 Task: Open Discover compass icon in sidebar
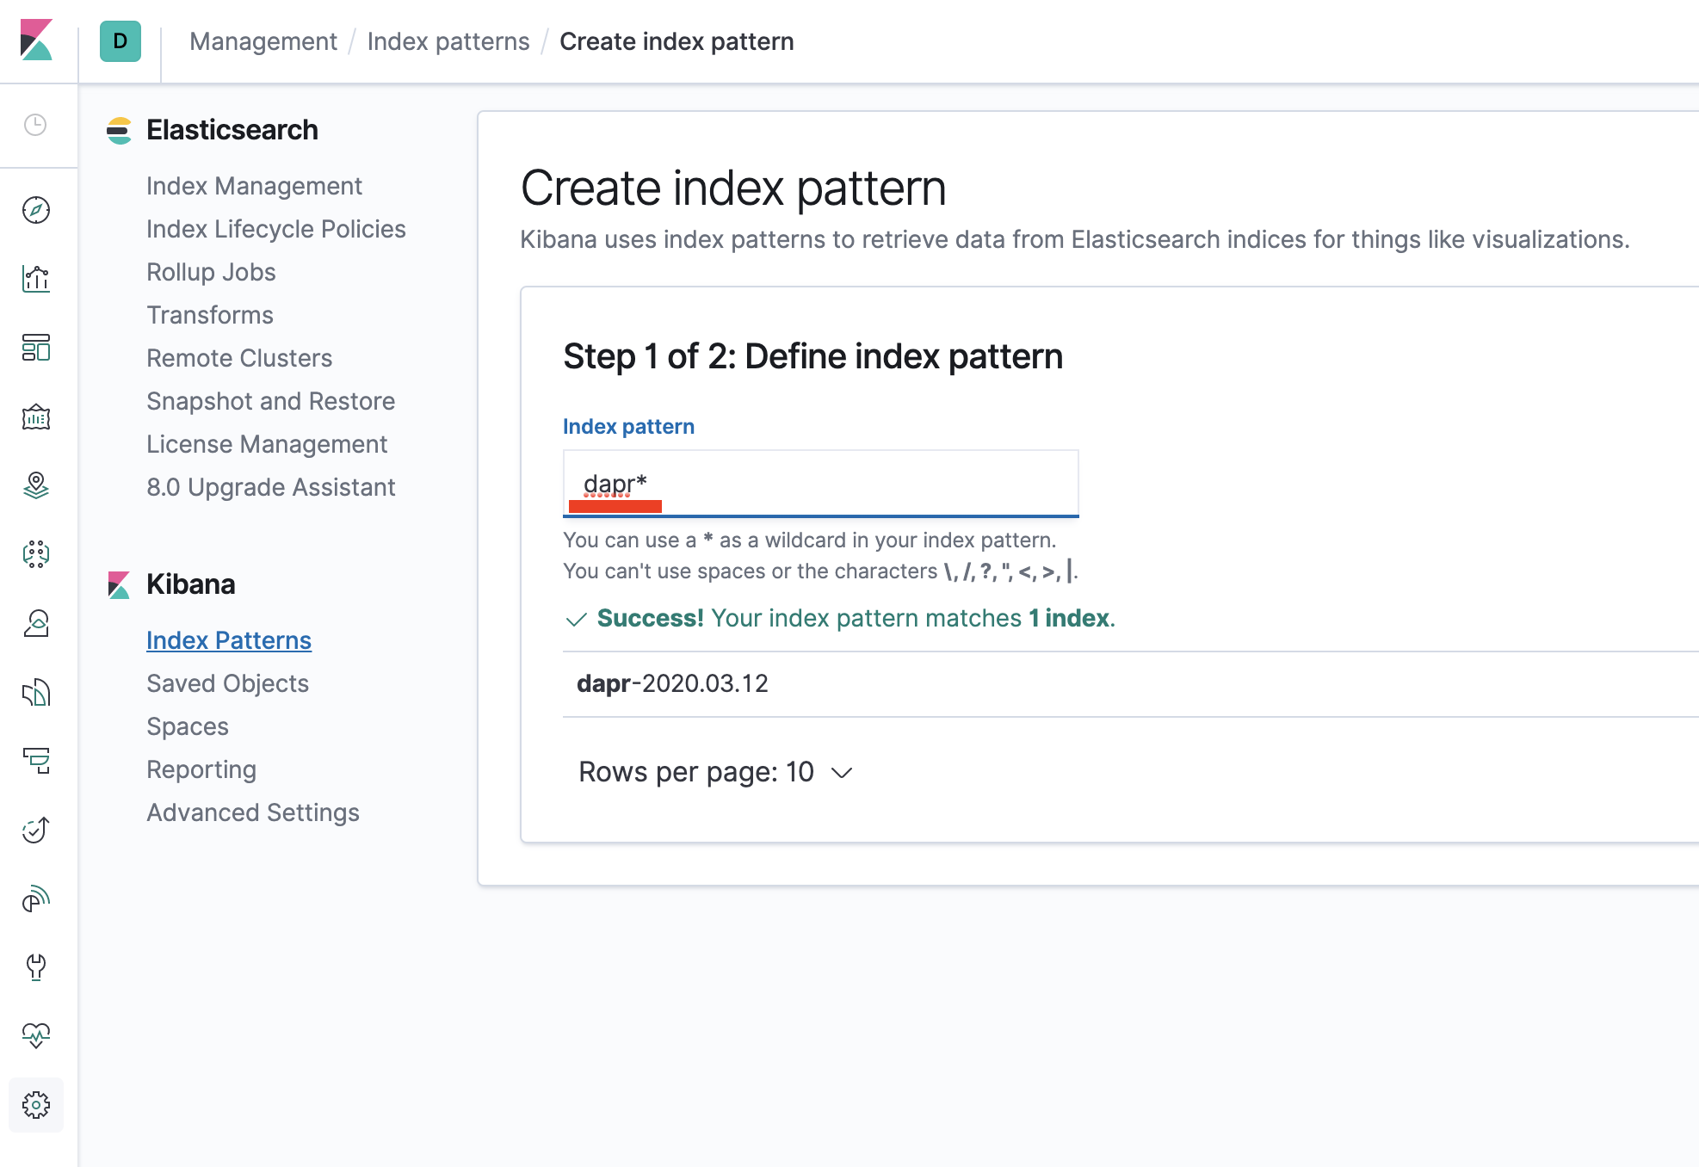tap(36, 210)
